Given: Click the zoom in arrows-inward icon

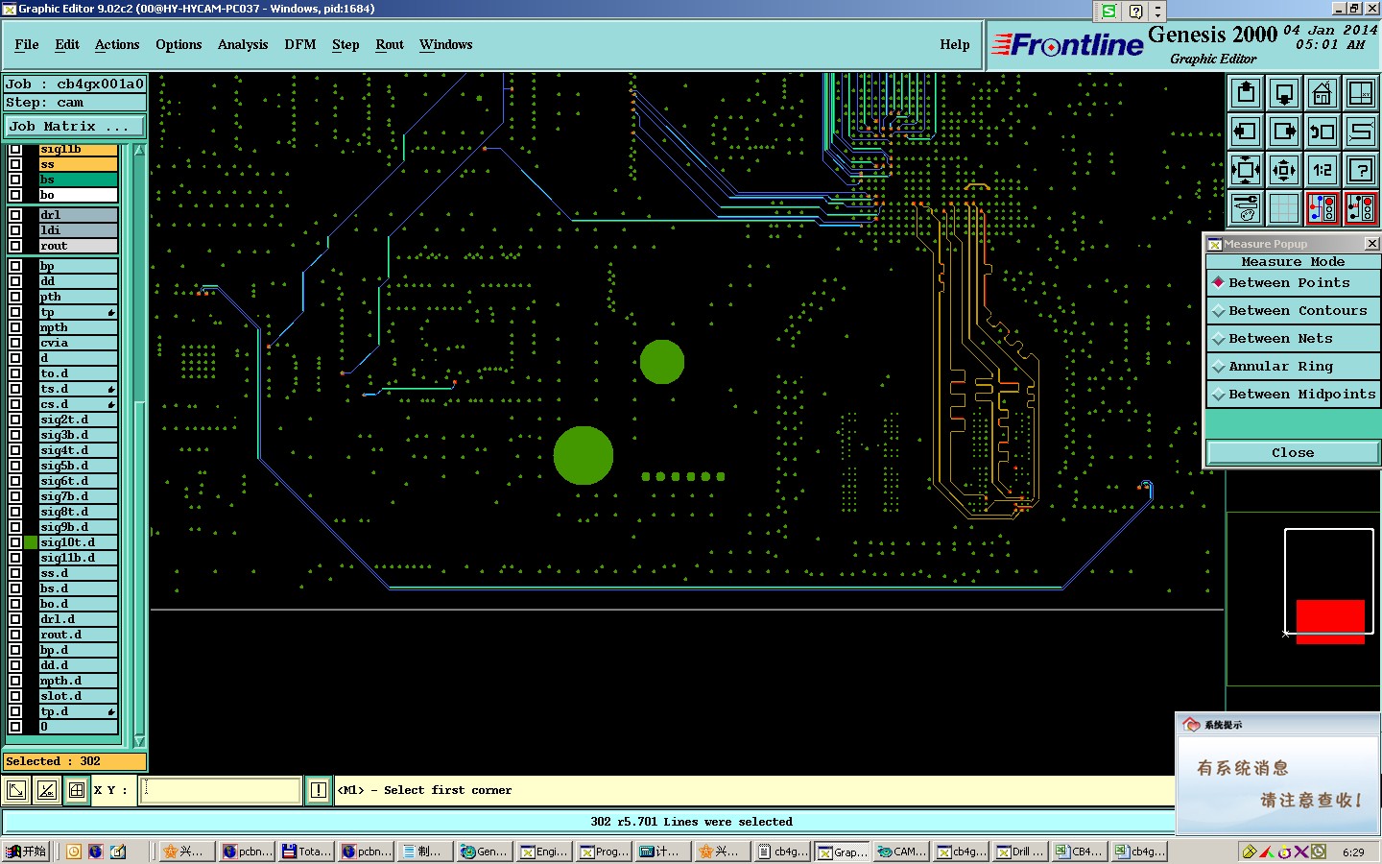Looking at the screenshot, I should click(1246, 170).
